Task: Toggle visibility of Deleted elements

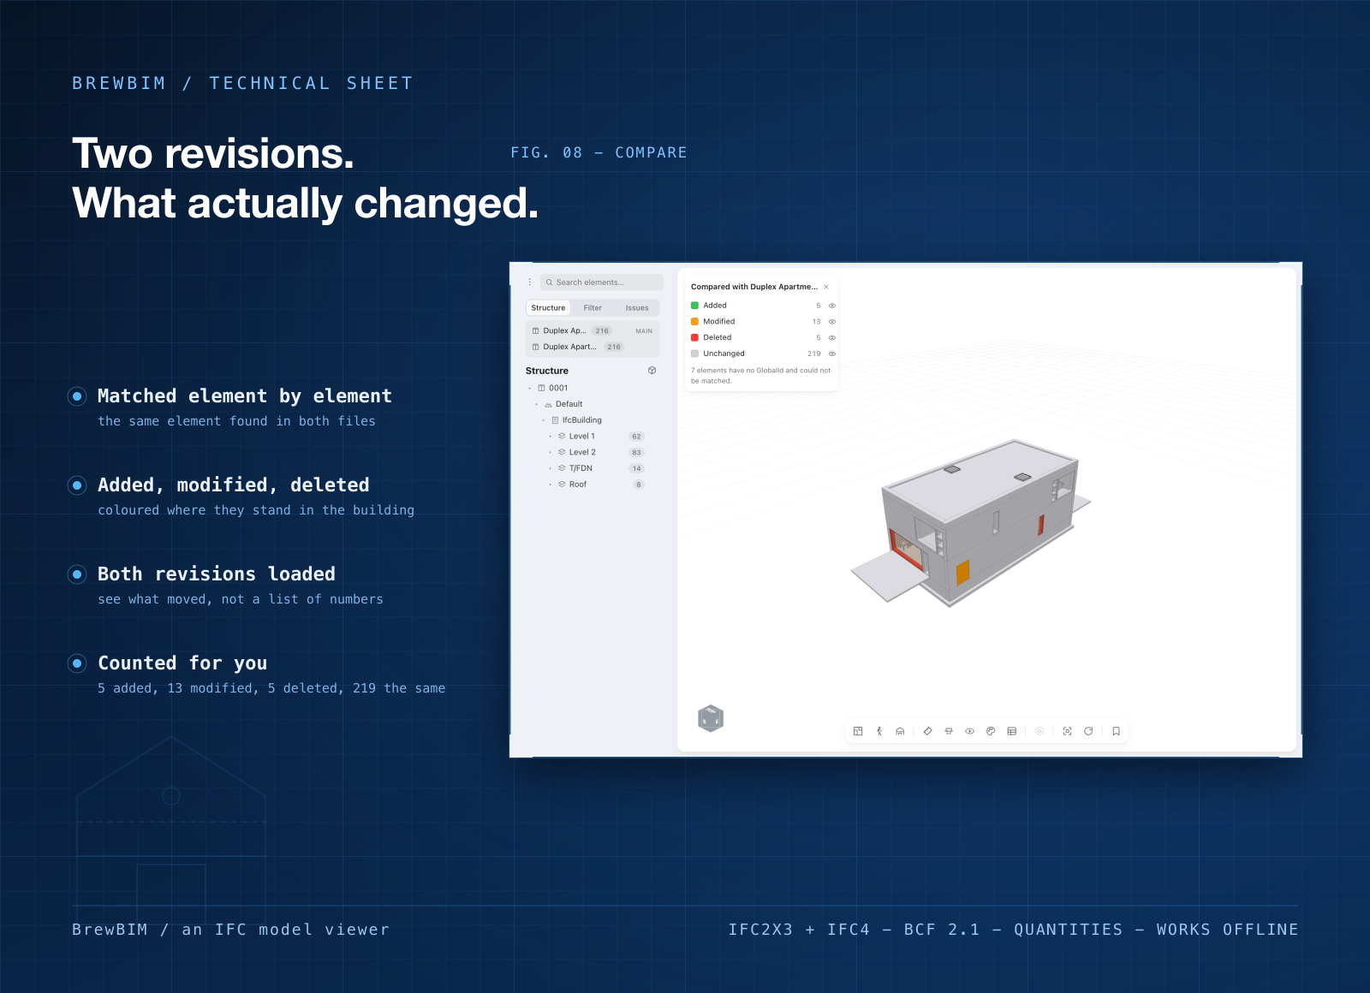Action: coord(831,337)
